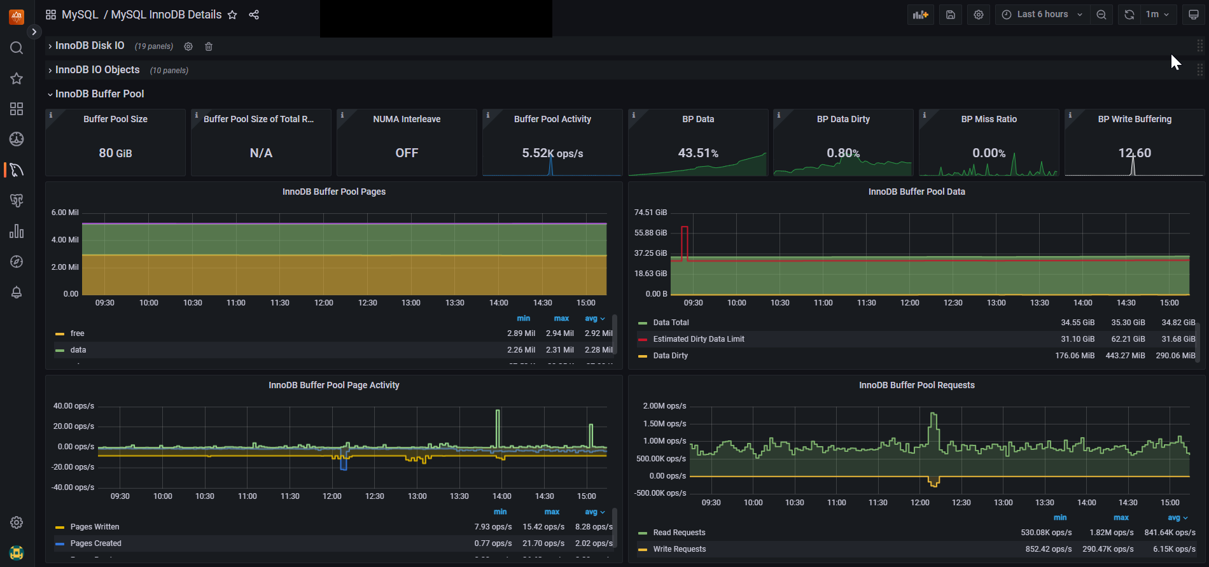Click the yellow color swatch next to free
1209x567 pixels.
60,333
